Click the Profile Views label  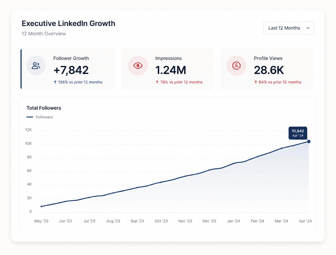(x=268, y=58)
